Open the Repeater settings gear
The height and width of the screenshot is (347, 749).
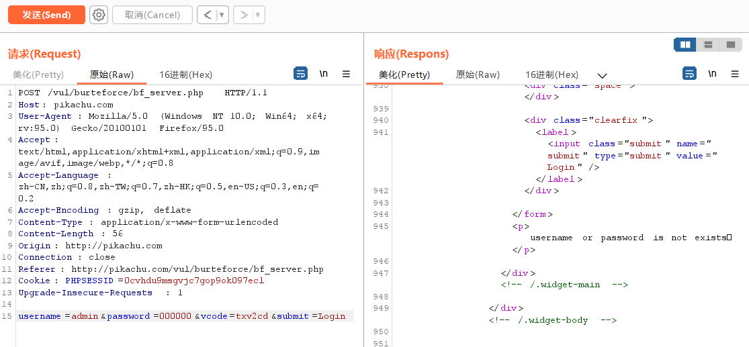99,15
